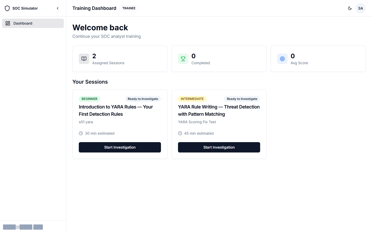
Task: Click the SOC Simulator shield logo icon
Action: pos(7,8)
